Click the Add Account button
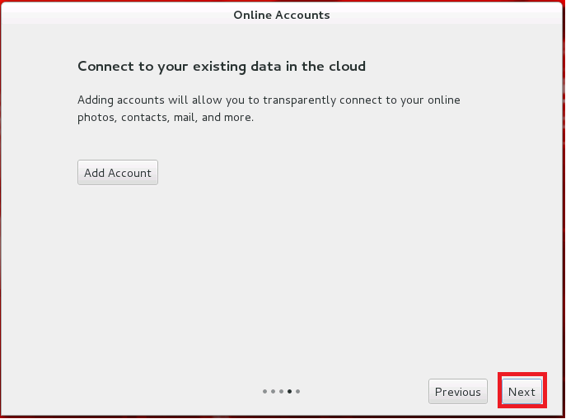This screenshot has height=419, width=566. (118, 173)
